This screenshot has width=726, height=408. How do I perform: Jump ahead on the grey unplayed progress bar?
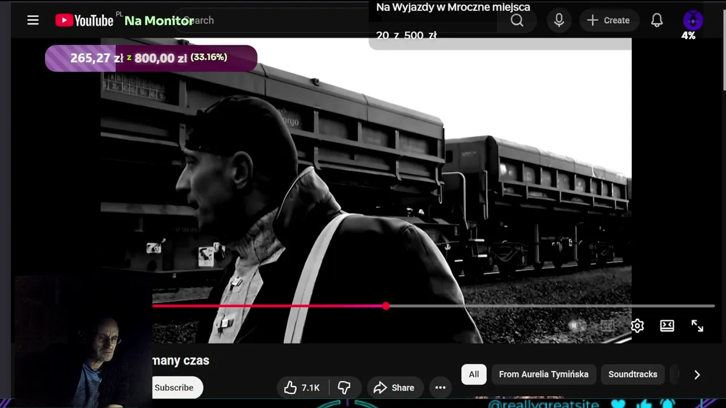pyautogui.click(x=550, y=306)
